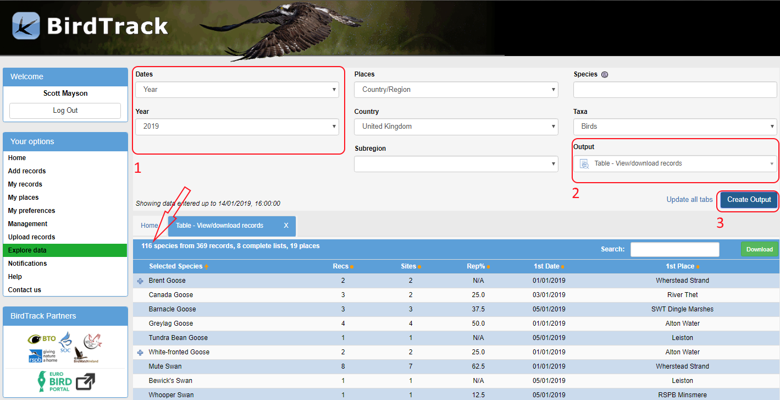Select Explore data in Your options menu
Viewport: 780px width, 400px height.
pos(27,250)
